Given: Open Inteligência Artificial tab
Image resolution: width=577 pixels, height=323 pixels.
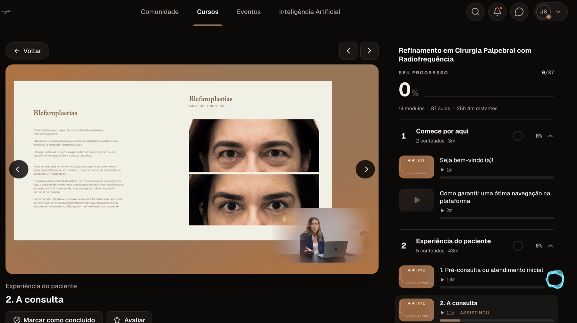Looking at the screenshot, I should [x=310, y=12].
